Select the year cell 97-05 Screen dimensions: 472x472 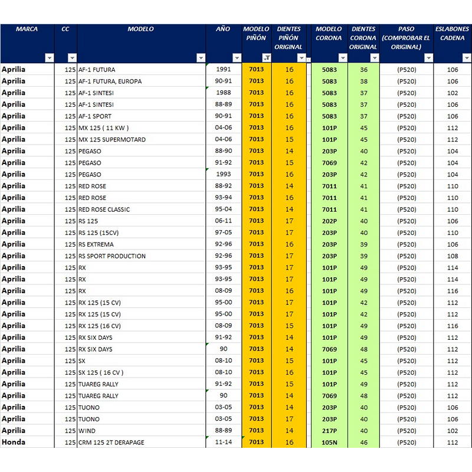(x=224, y=232)
